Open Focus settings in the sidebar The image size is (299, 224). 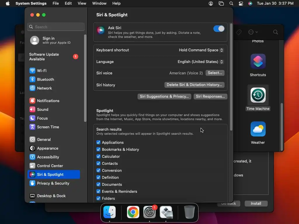[x=54, y=118]
